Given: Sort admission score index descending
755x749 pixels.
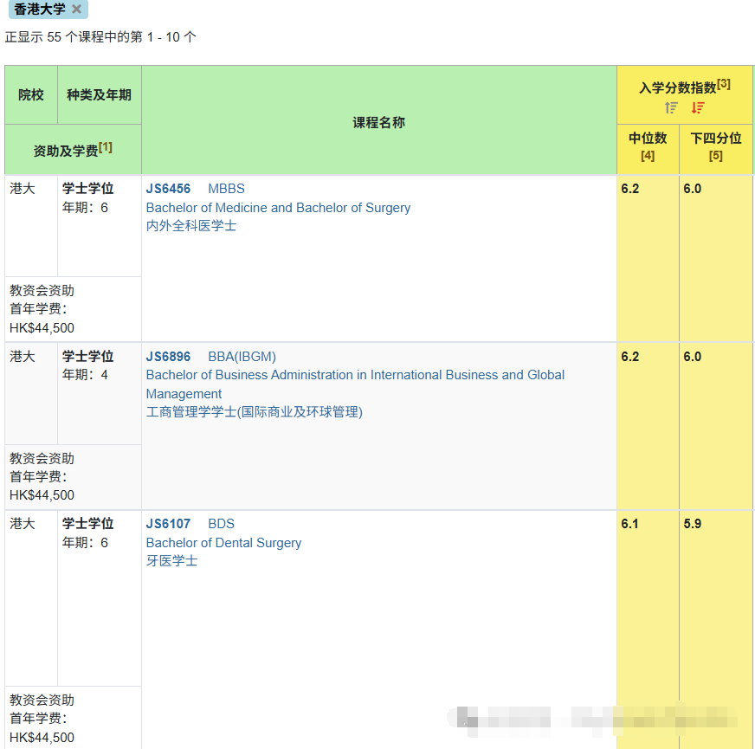Looking at the screenshot, I should click(698, 108).
